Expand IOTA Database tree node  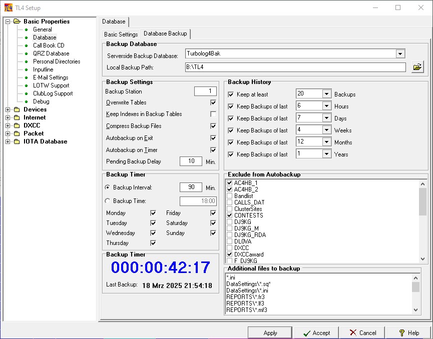click(x=8, y=141)
